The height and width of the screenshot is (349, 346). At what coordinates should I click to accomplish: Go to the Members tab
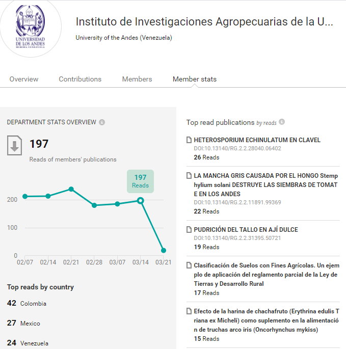click(x=137, y=79)
